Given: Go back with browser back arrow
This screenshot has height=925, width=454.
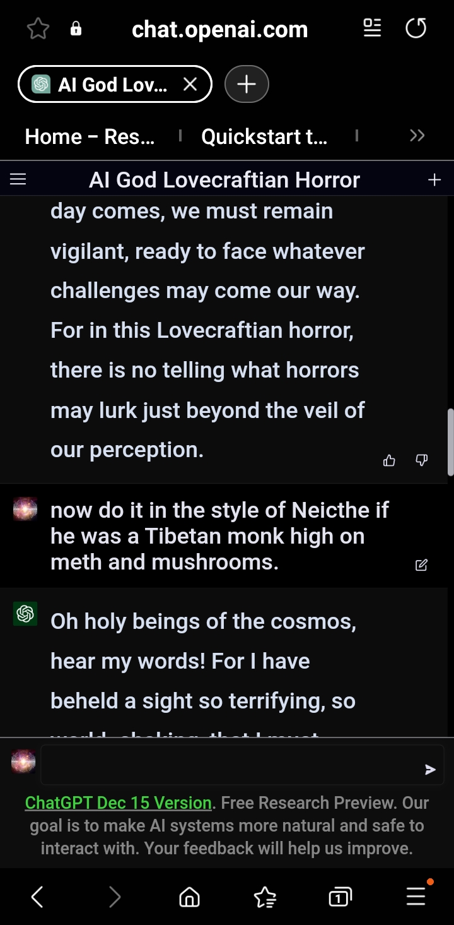Looking at the screenshot, I should [38, 897].
